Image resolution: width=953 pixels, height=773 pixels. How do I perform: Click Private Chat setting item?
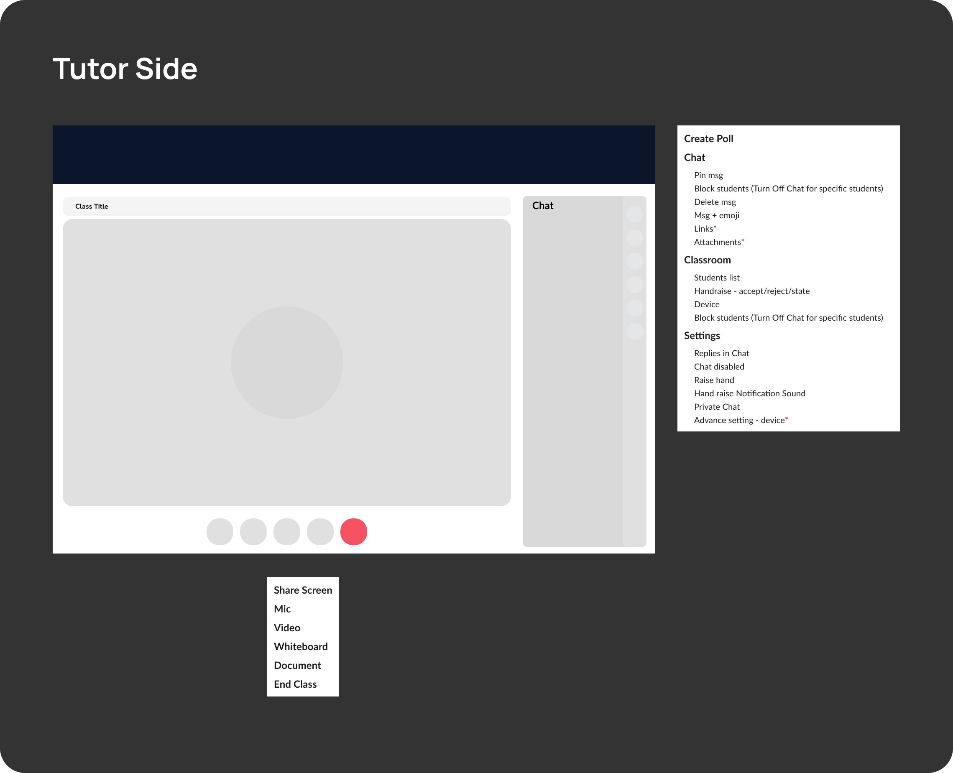click(717, 407)
